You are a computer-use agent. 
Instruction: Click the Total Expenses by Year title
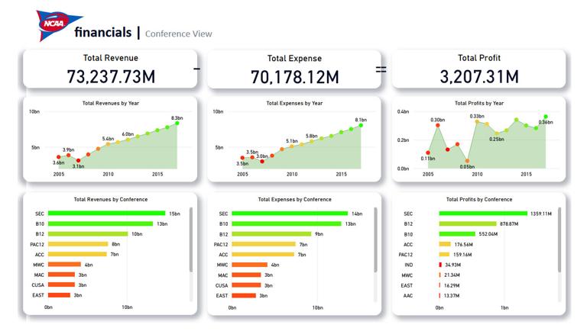coord(294,103)
